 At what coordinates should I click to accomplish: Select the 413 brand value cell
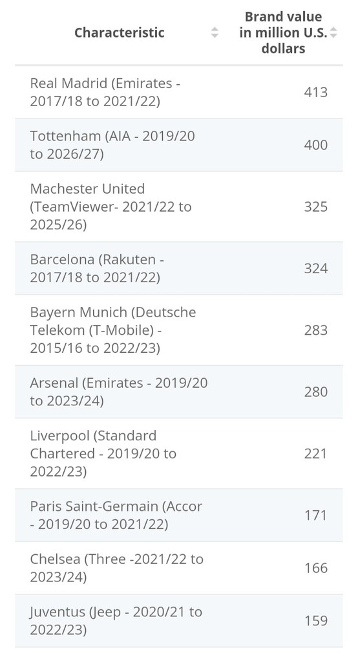coord(316,92)
